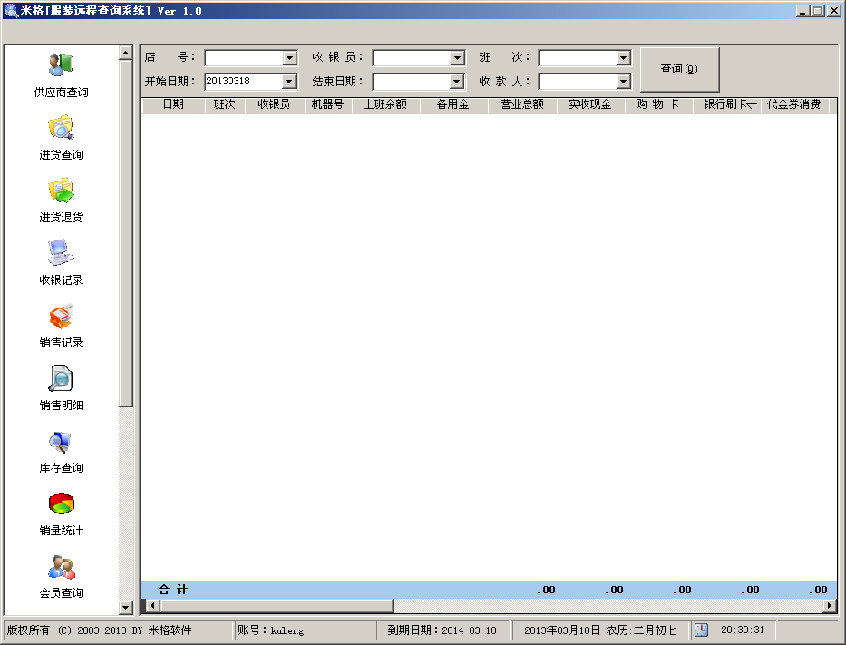The width and height of the screenshot is (846, 645).
Task: Click 版权所有 米格软件 copyright text
Action: point(99,630)
